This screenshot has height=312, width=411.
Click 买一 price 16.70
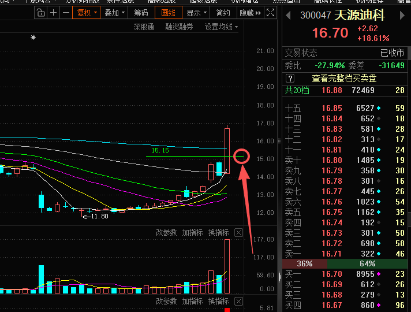[332, 274]
